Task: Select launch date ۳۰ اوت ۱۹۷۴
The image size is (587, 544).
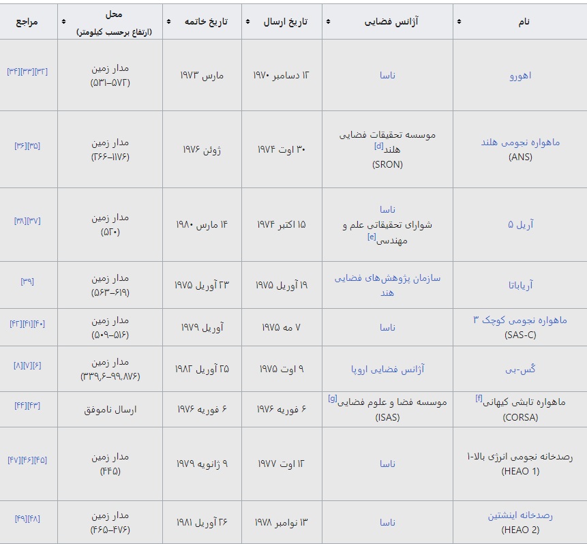Action: pyautogui.click(x=282, y=150)
